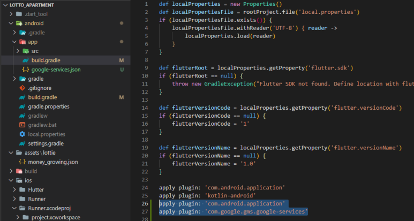Click the ios folder icon

point(19,180)
